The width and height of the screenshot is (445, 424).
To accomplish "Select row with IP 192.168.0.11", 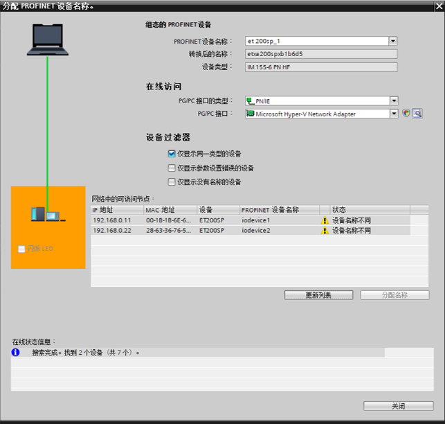I will pyautogui.click(x=251, y=220).
